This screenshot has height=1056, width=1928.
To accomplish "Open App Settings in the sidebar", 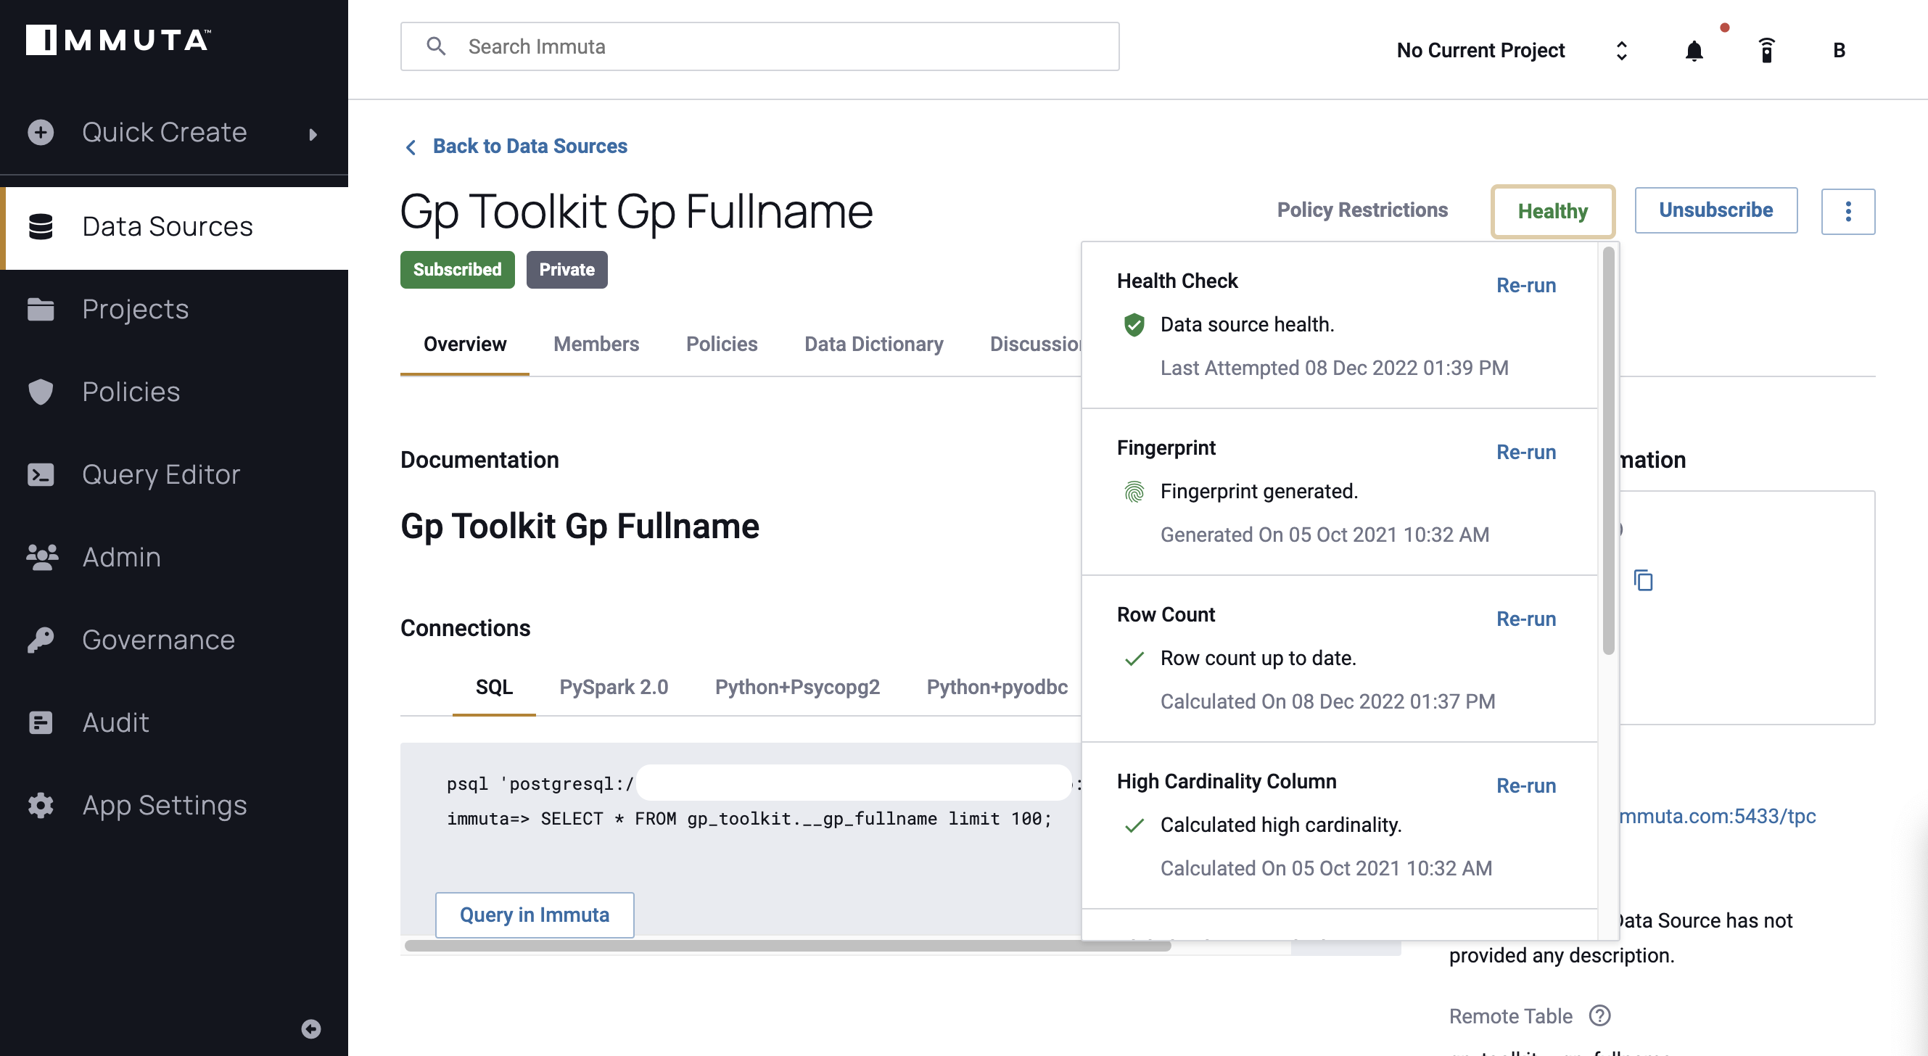I will coord(173,805).
